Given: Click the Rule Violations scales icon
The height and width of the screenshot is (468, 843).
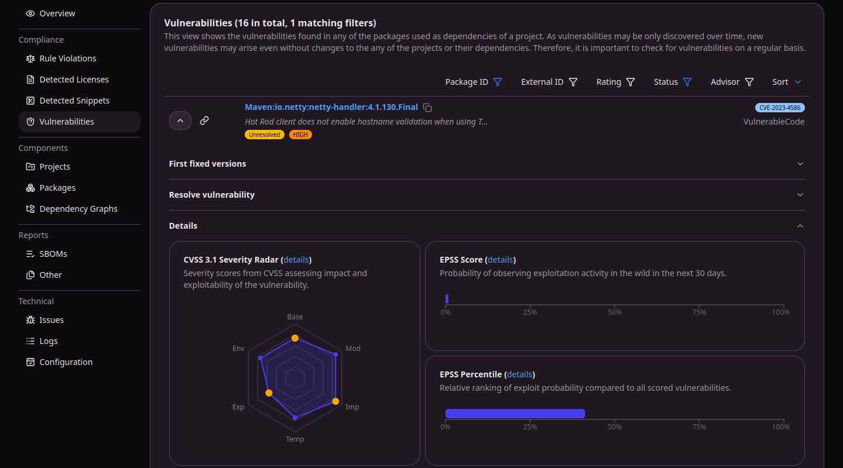Looking at the screenshot, I should (x=30, y=58).
